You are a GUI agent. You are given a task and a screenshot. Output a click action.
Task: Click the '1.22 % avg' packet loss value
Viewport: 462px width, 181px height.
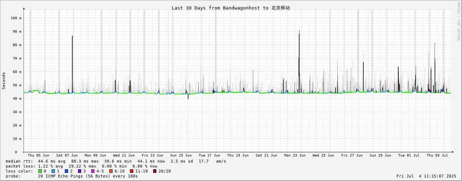click(x=51, y=166)
